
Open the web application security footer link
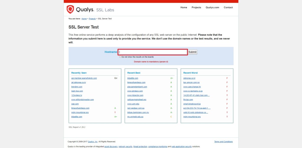click(181, 146)
